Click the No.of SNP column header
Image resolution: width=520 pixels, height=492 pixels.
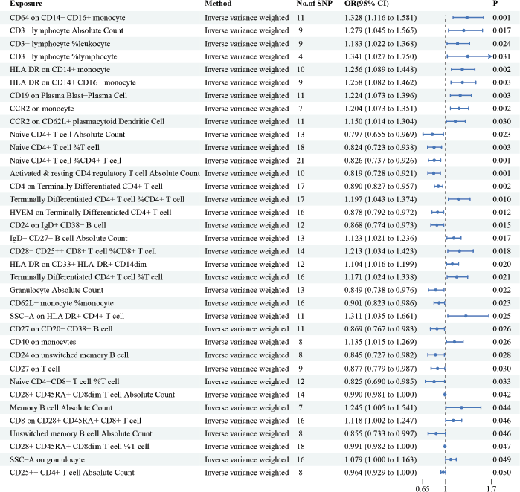[x=314, y=4]
